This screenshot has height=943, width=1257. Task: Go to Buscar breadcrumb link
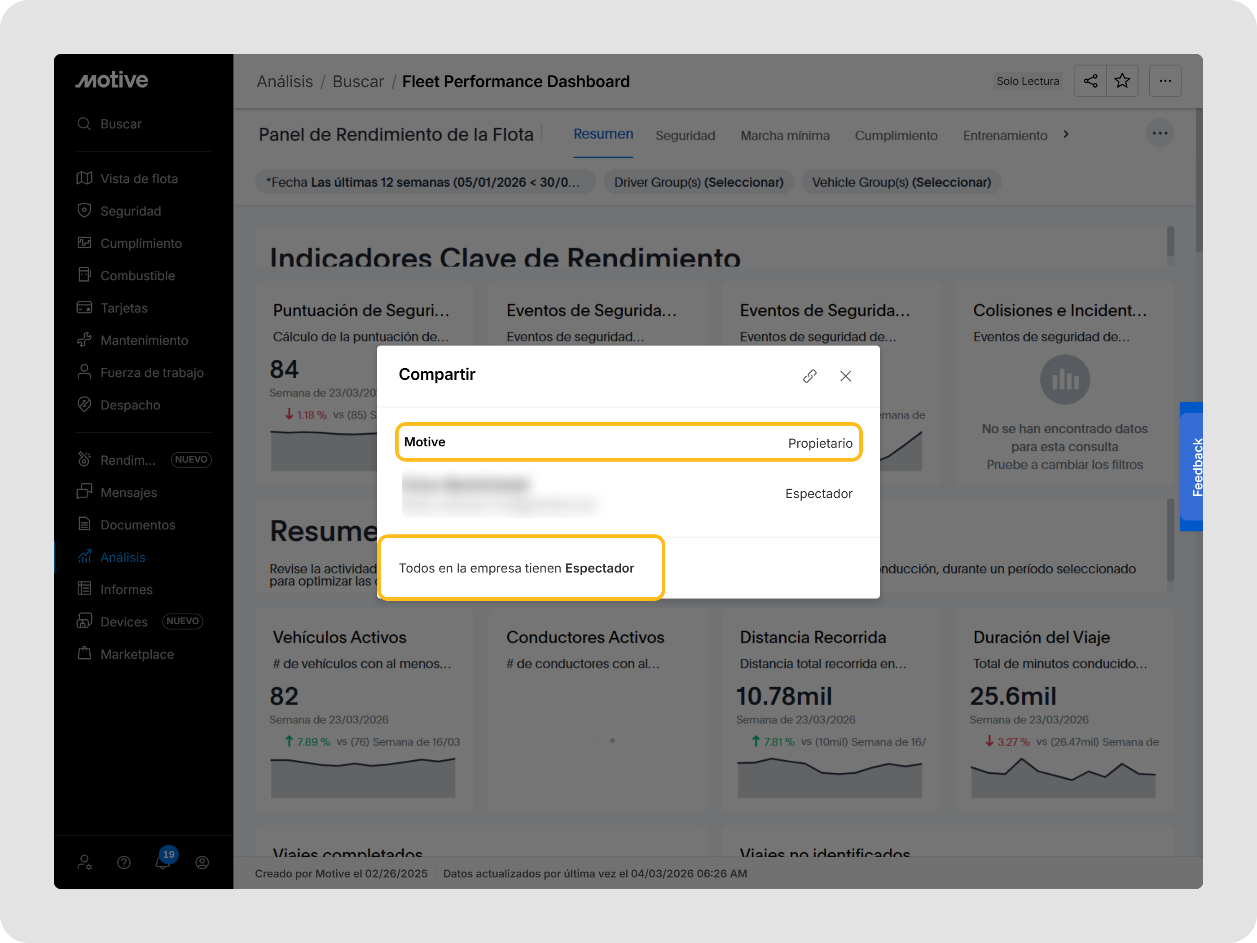click(x=358, y=81)
